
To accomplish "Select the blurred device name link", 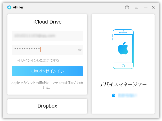I will point(127,95).
